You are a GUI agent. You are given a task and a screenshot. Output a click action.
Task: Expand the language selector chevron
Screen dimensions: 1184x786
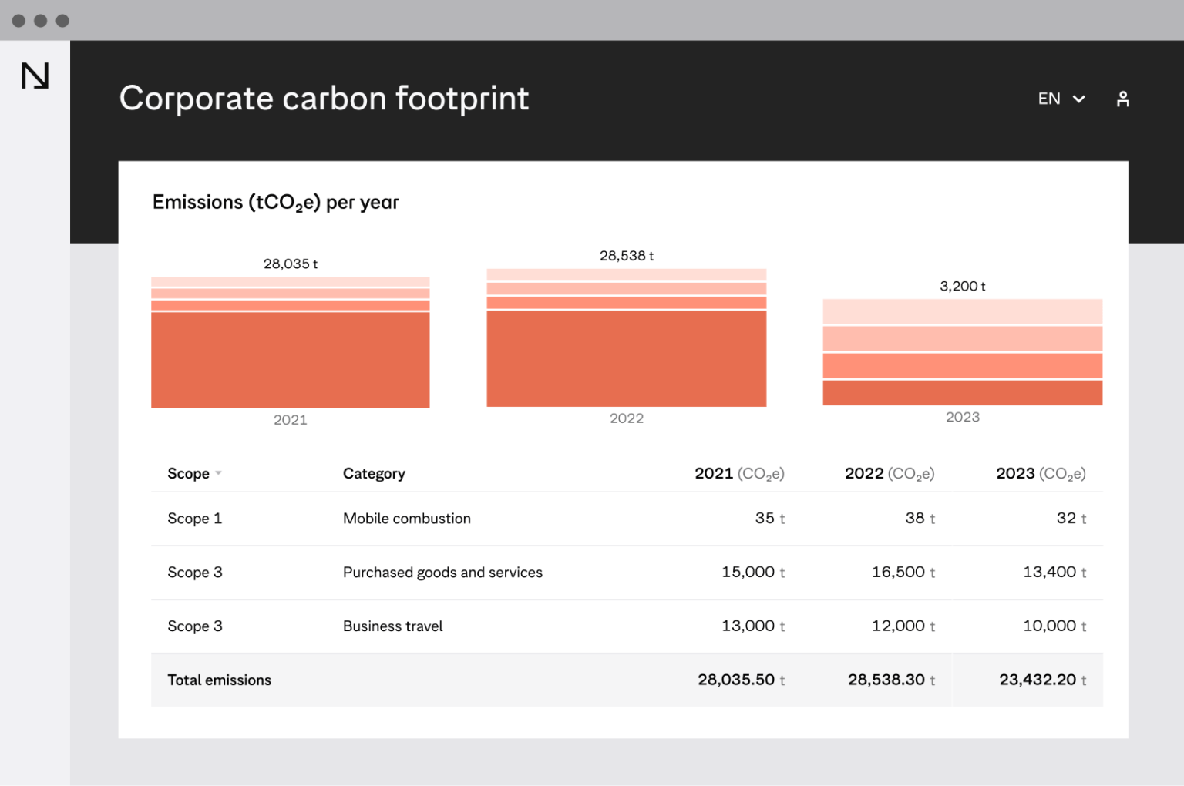tap(1079, 99)
